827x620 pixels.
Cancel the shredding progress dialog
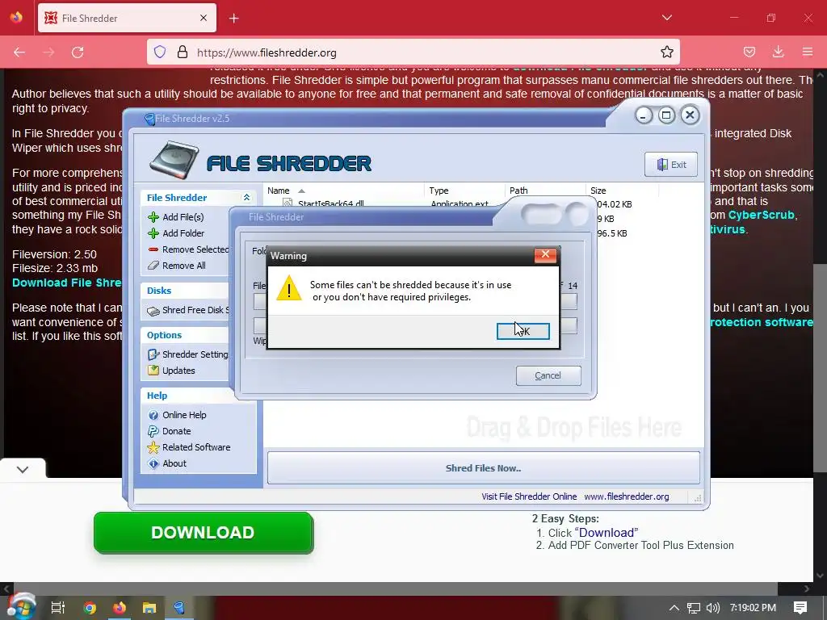[x=548, y=375]
